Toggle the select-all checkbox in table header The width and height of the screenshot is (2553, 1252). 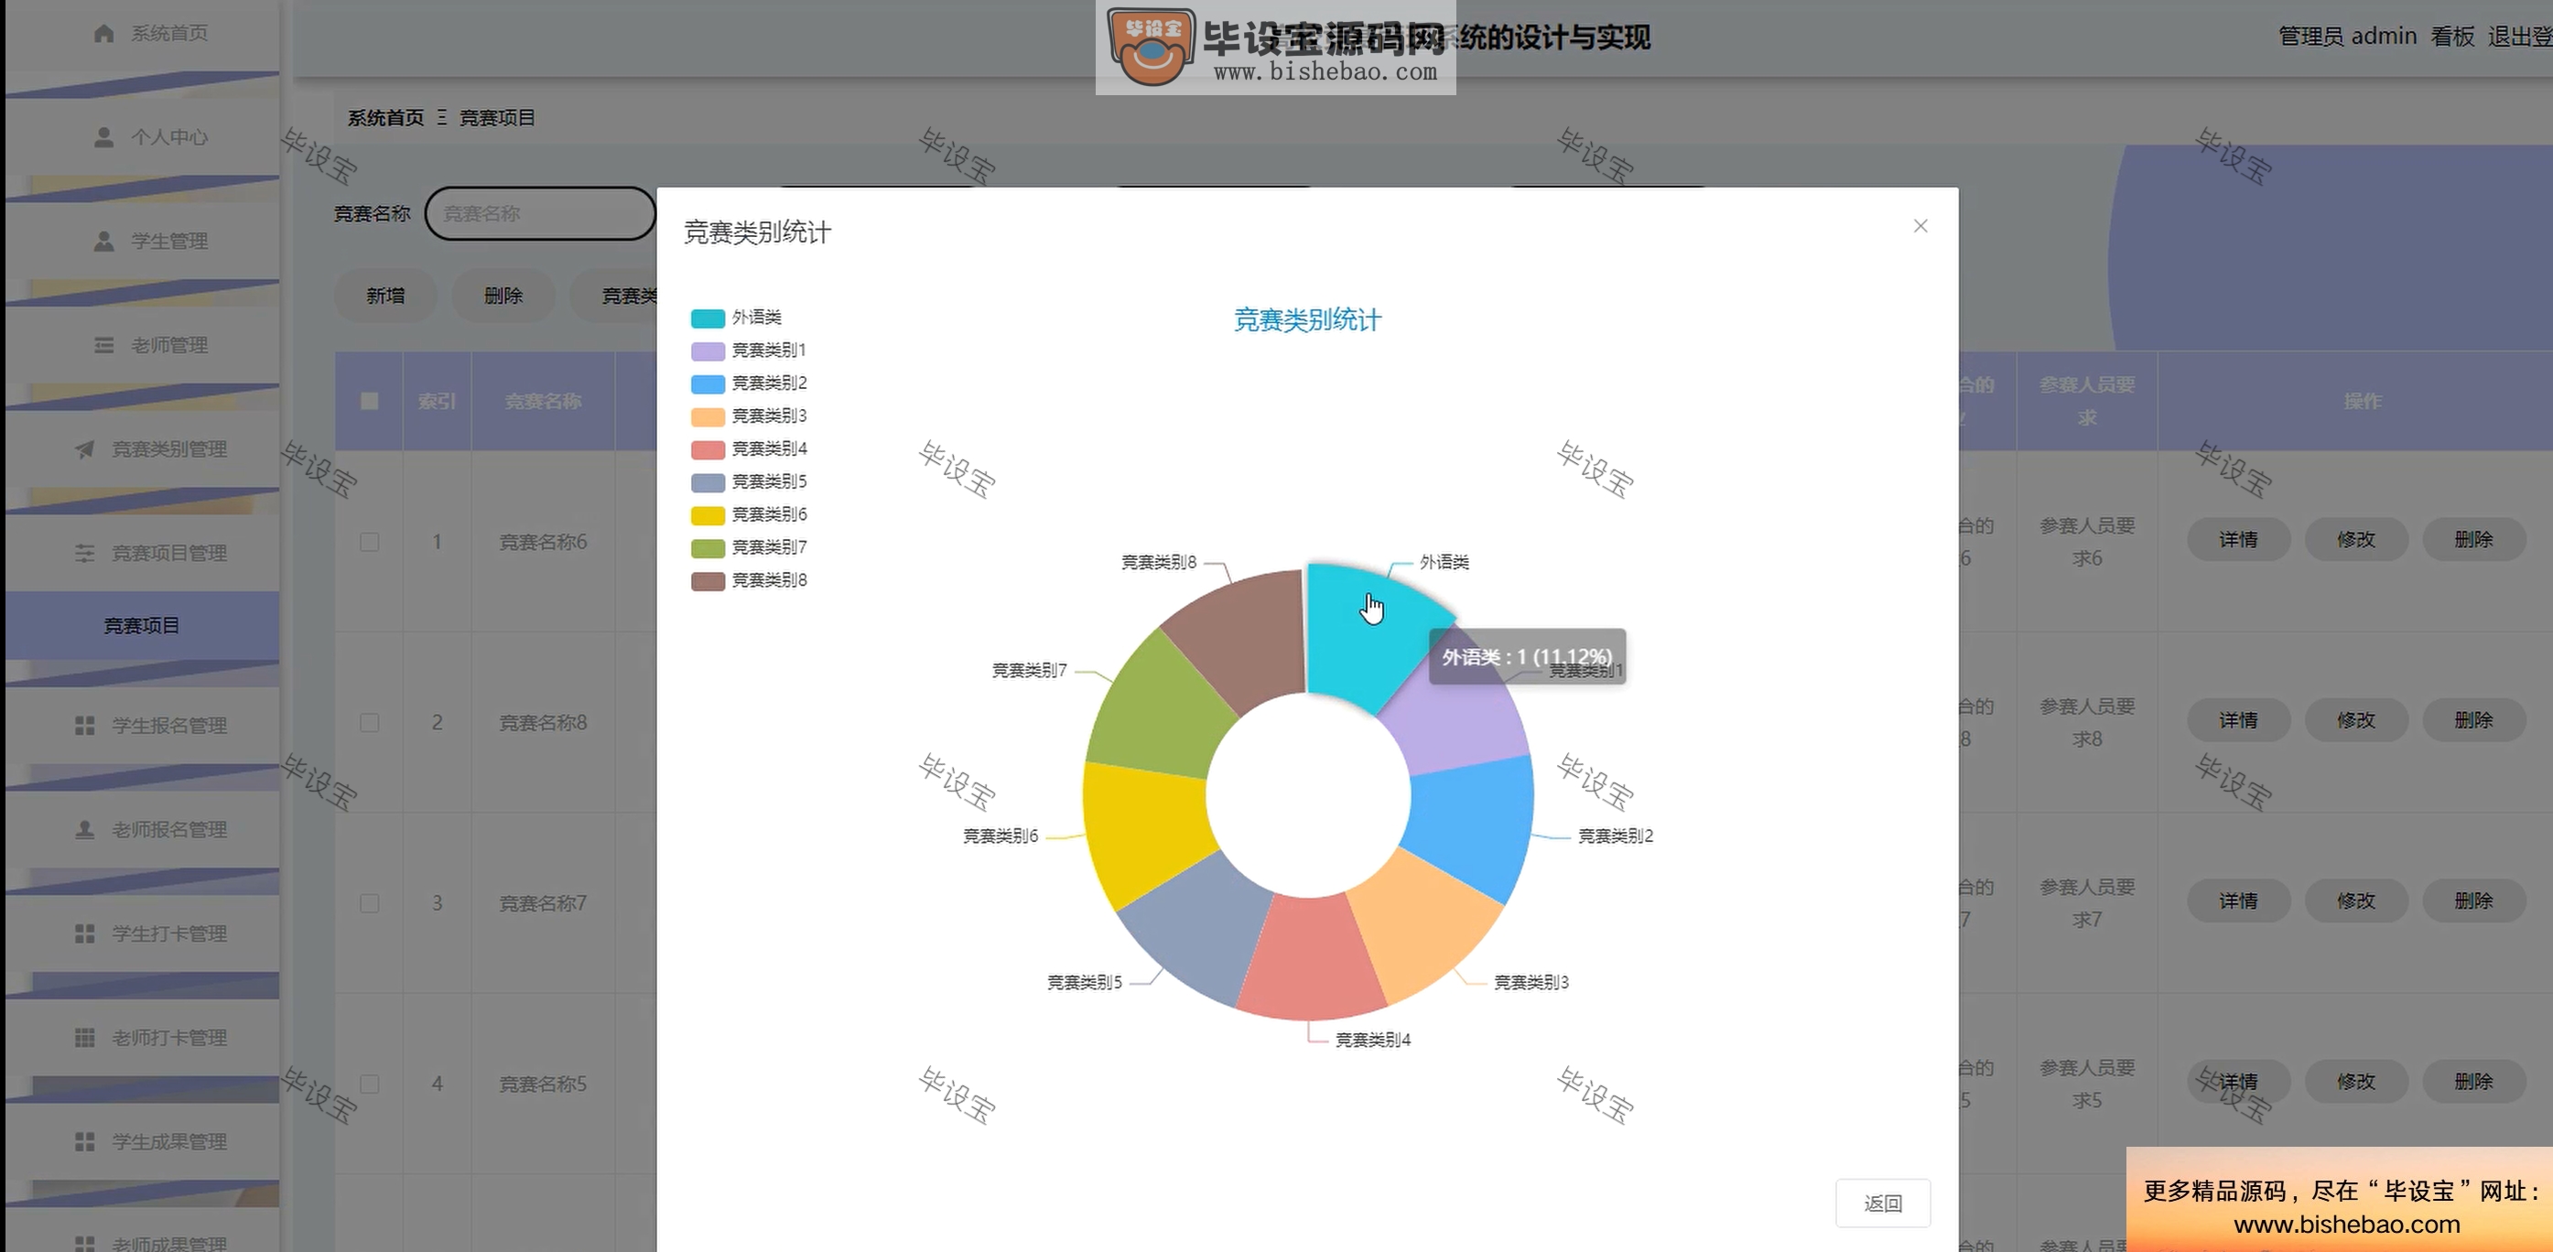click(370, 401)
